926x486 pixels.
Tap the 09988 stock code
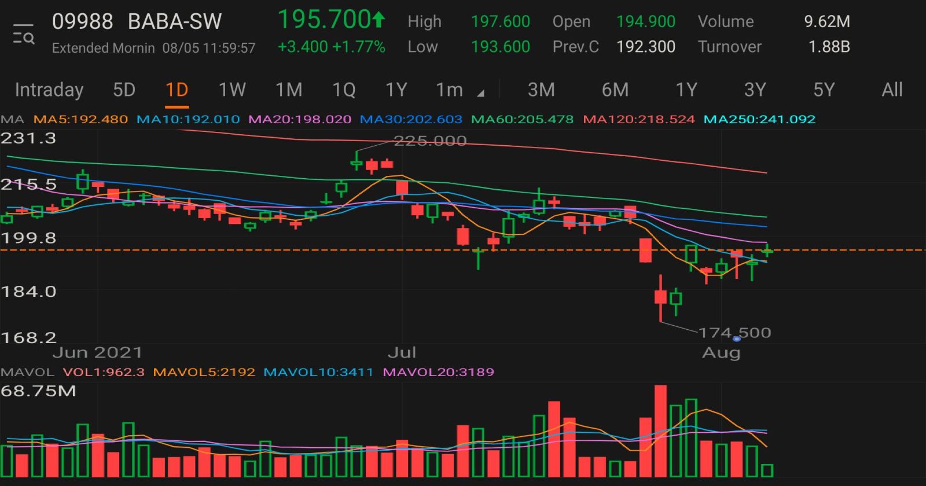[x=83, y=21]
